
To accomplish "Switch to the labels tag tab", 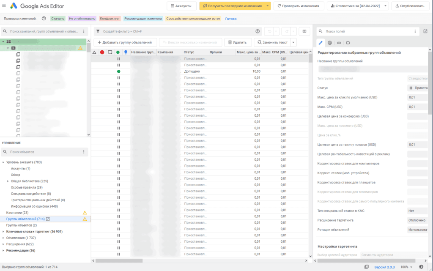I will (x=348, y=43).
